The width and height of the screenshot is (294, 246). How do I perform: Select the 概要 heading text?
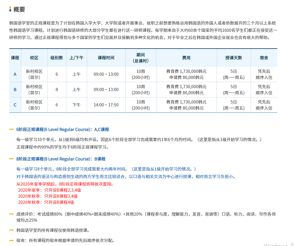[x=19, y=9]
